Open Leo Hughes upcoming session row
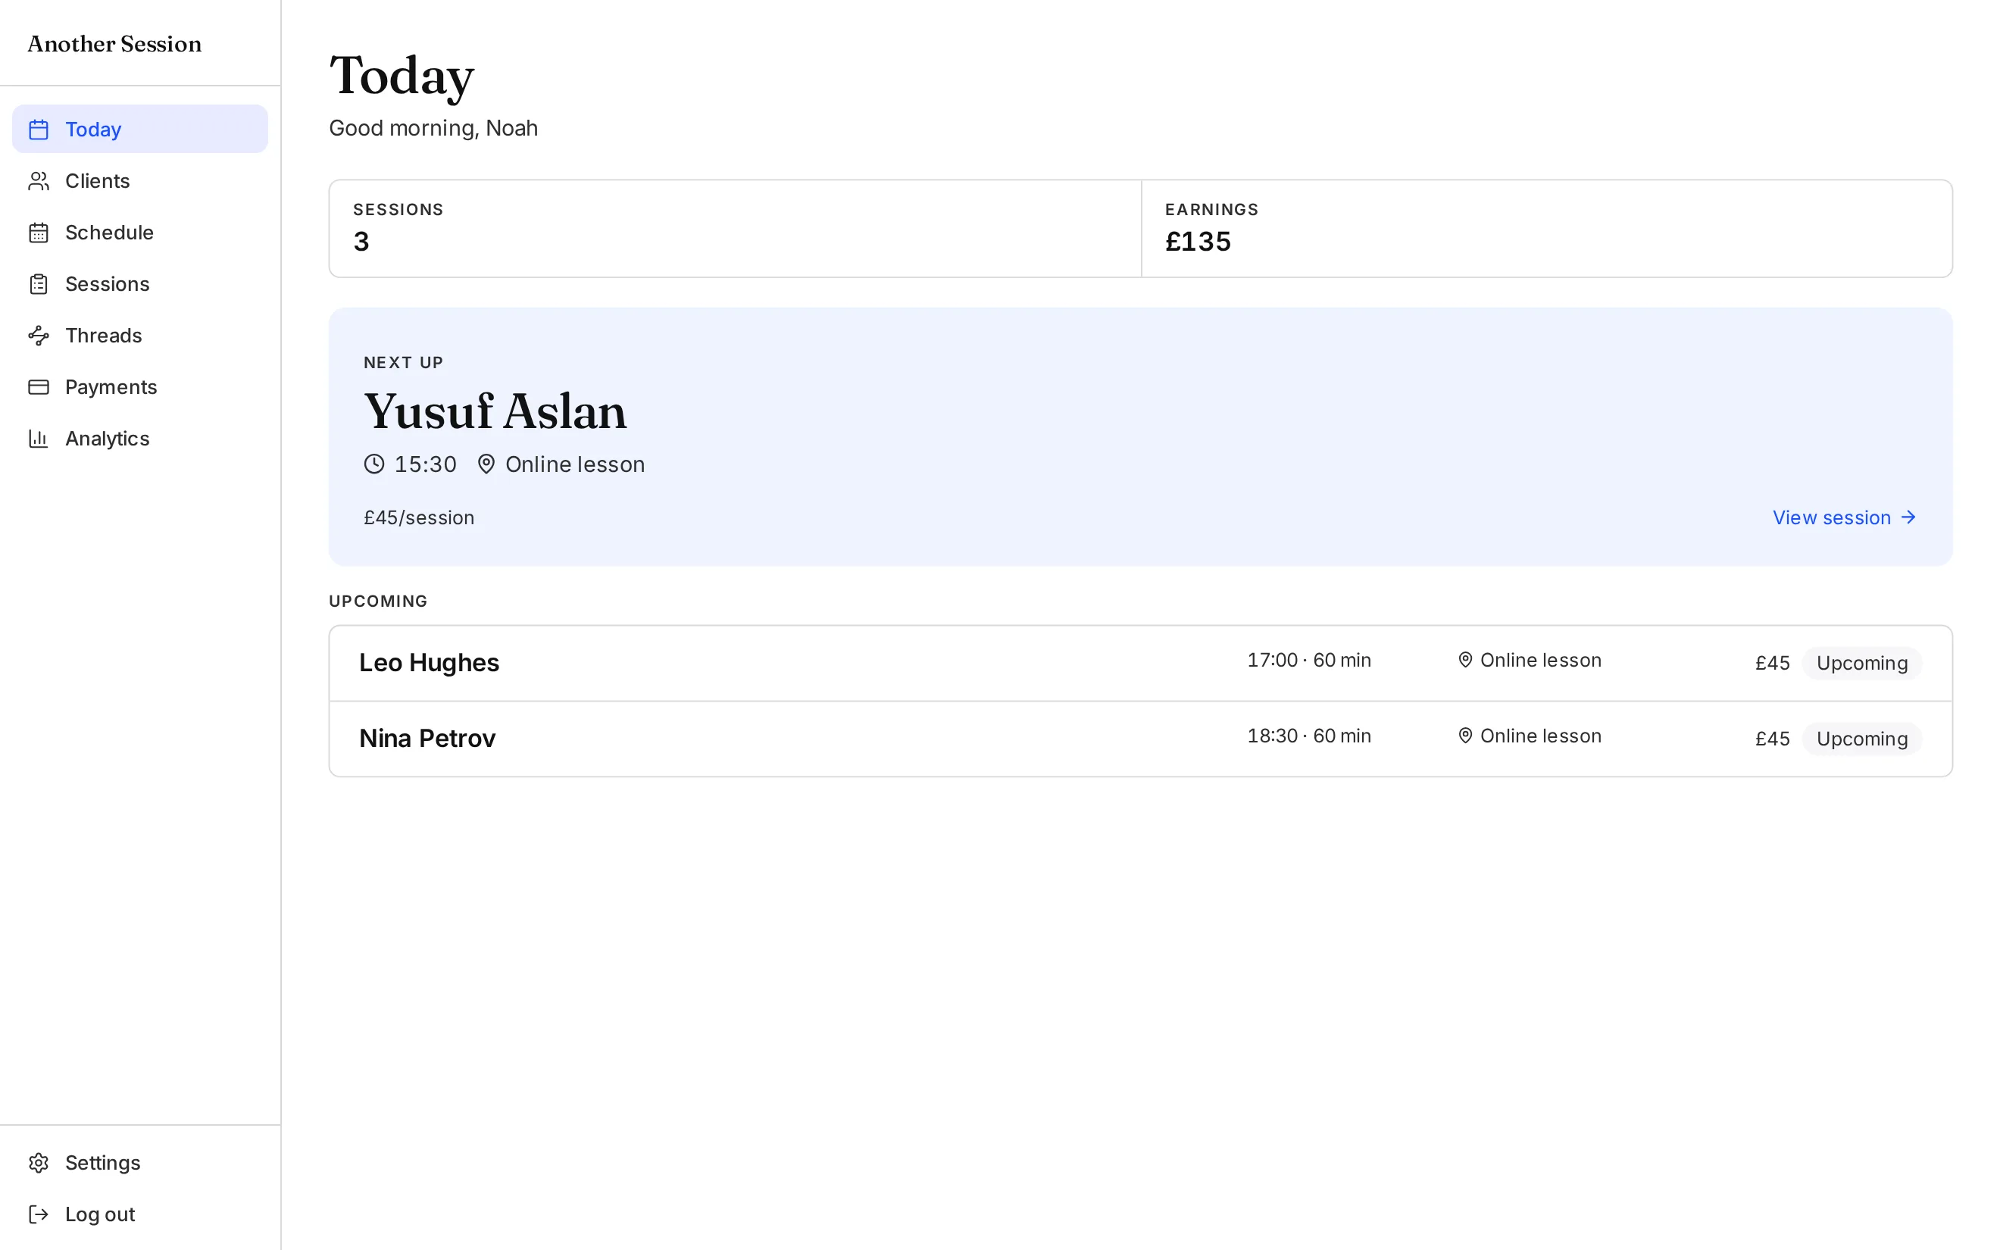The image size is (2000, 1250). 1140,663
